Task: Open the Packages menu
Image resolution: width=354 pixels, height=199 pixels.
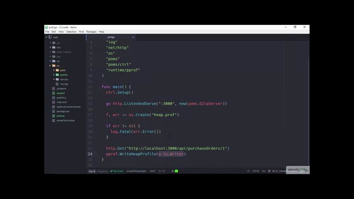Action: 91,32
